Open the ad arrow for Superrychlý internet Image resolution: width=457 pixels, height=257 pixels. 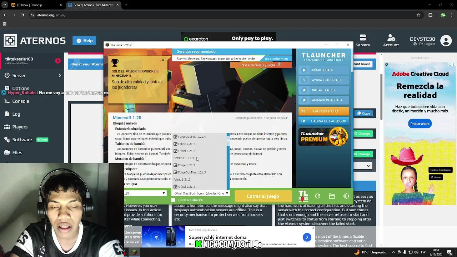click(307, 237)
